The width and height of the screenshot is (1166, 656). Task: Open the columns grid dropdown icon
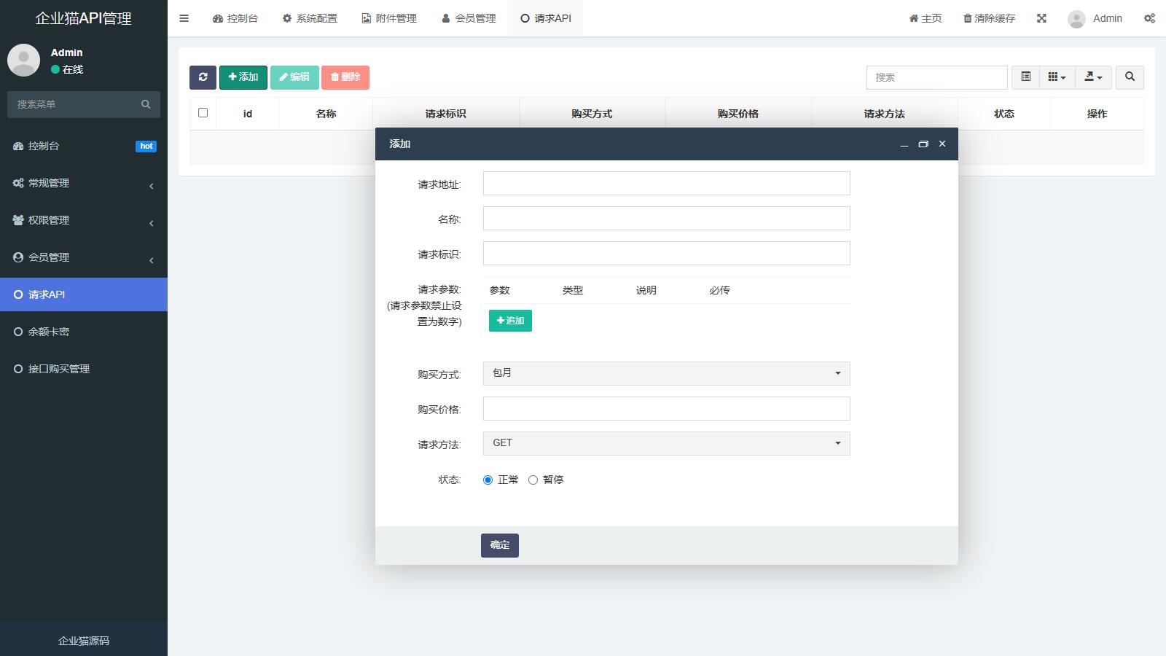coord(1057,77)
